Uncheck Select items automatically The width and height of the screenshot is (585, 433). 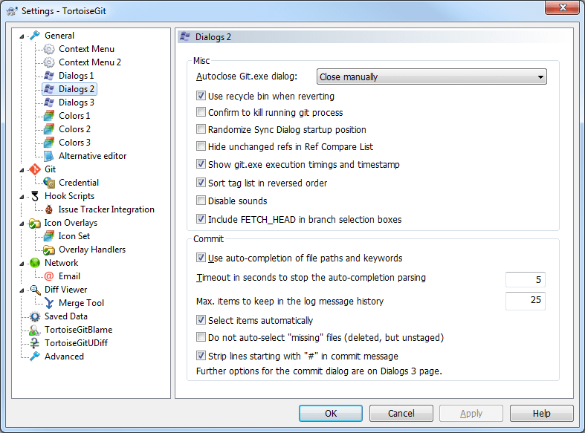[201, 320]
